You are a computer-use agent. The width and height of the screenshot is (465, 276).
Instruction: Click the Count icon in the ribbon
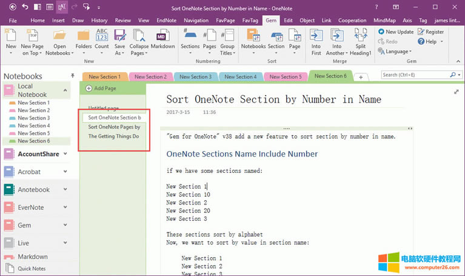(102, 38)
